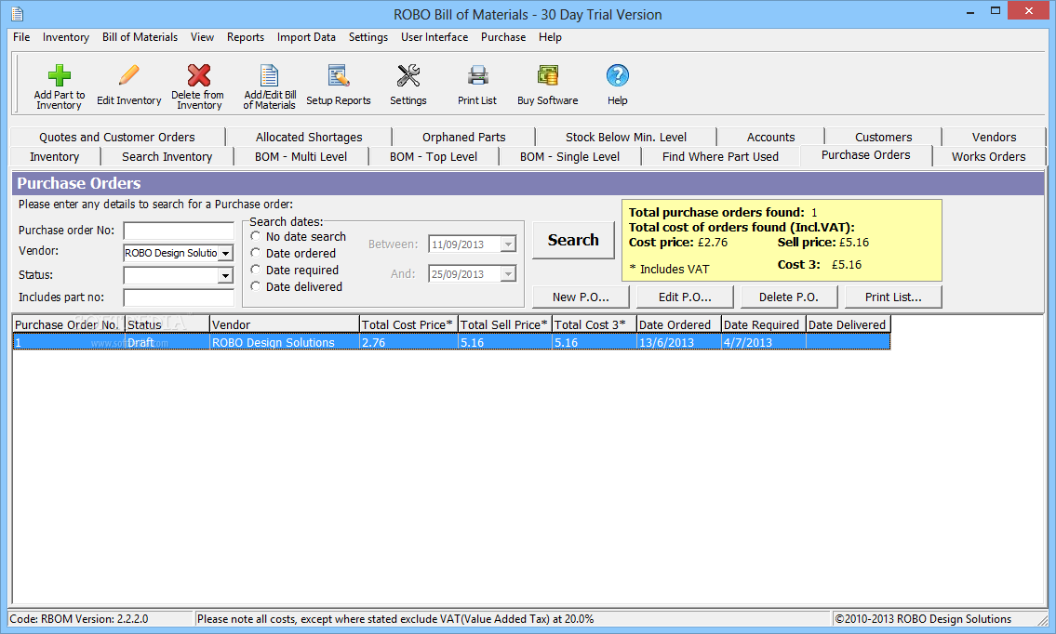Image resolution: width=1056 pixels, height=634 pixels.
Task: Switch to Search Inventory tab
Action: pyautogui.click(x=167, y=156)
